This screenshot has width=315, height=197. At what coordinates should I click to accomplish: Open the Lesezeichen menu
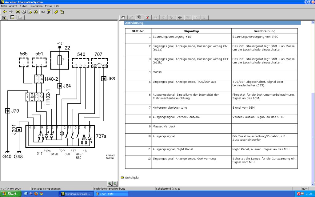point(36,6)
